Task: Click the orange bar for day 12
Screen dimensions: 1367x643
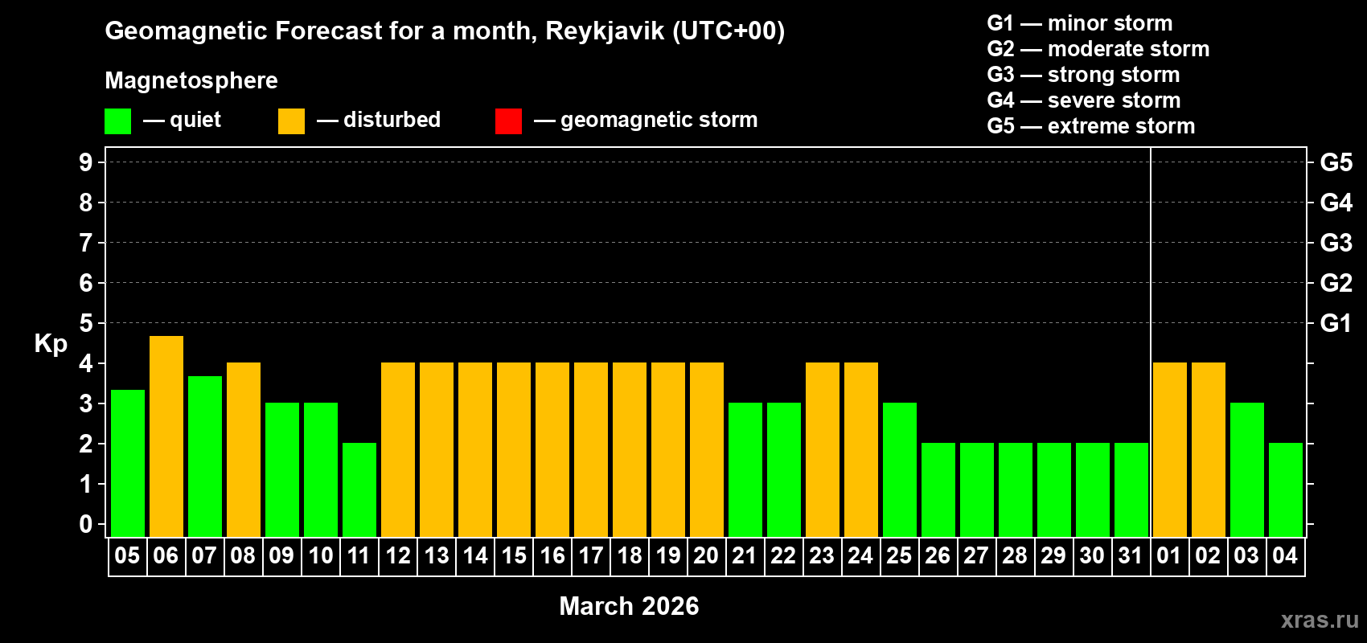Action: coord(398,450)
